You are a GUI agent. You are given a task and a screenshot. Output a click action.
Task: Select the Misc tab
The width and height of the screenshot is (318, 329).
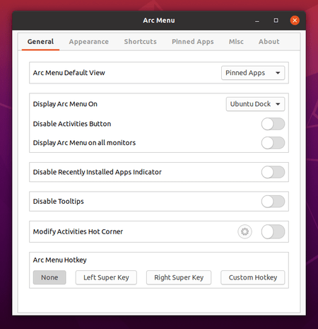pyautogui.click(x=236, y=42)
